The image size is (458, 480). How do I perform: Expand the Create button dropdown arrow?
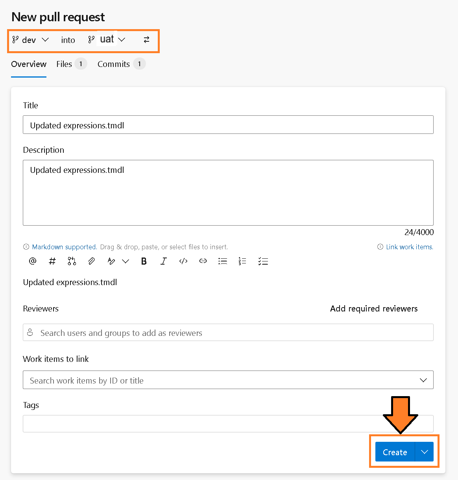click(x=424, y=452)
